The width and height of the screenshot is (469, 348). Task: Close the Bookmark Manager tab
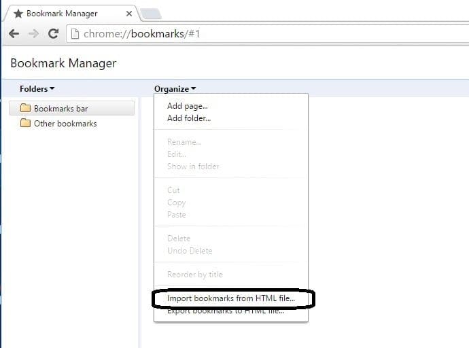(x=129, y=14)
